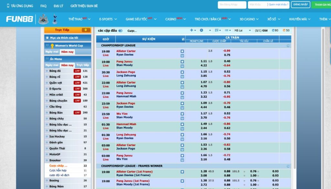This screenshot has width=331, height=189.
Task: Mute the sound speaker icon beside các cặp đấu
Action: point(120,31)
